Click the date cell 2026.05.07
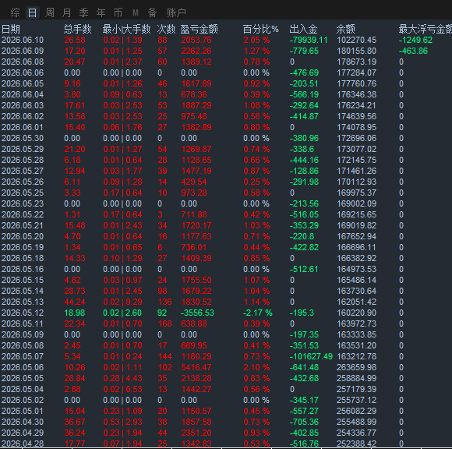 pyautogui.click(x=23, y=357)
